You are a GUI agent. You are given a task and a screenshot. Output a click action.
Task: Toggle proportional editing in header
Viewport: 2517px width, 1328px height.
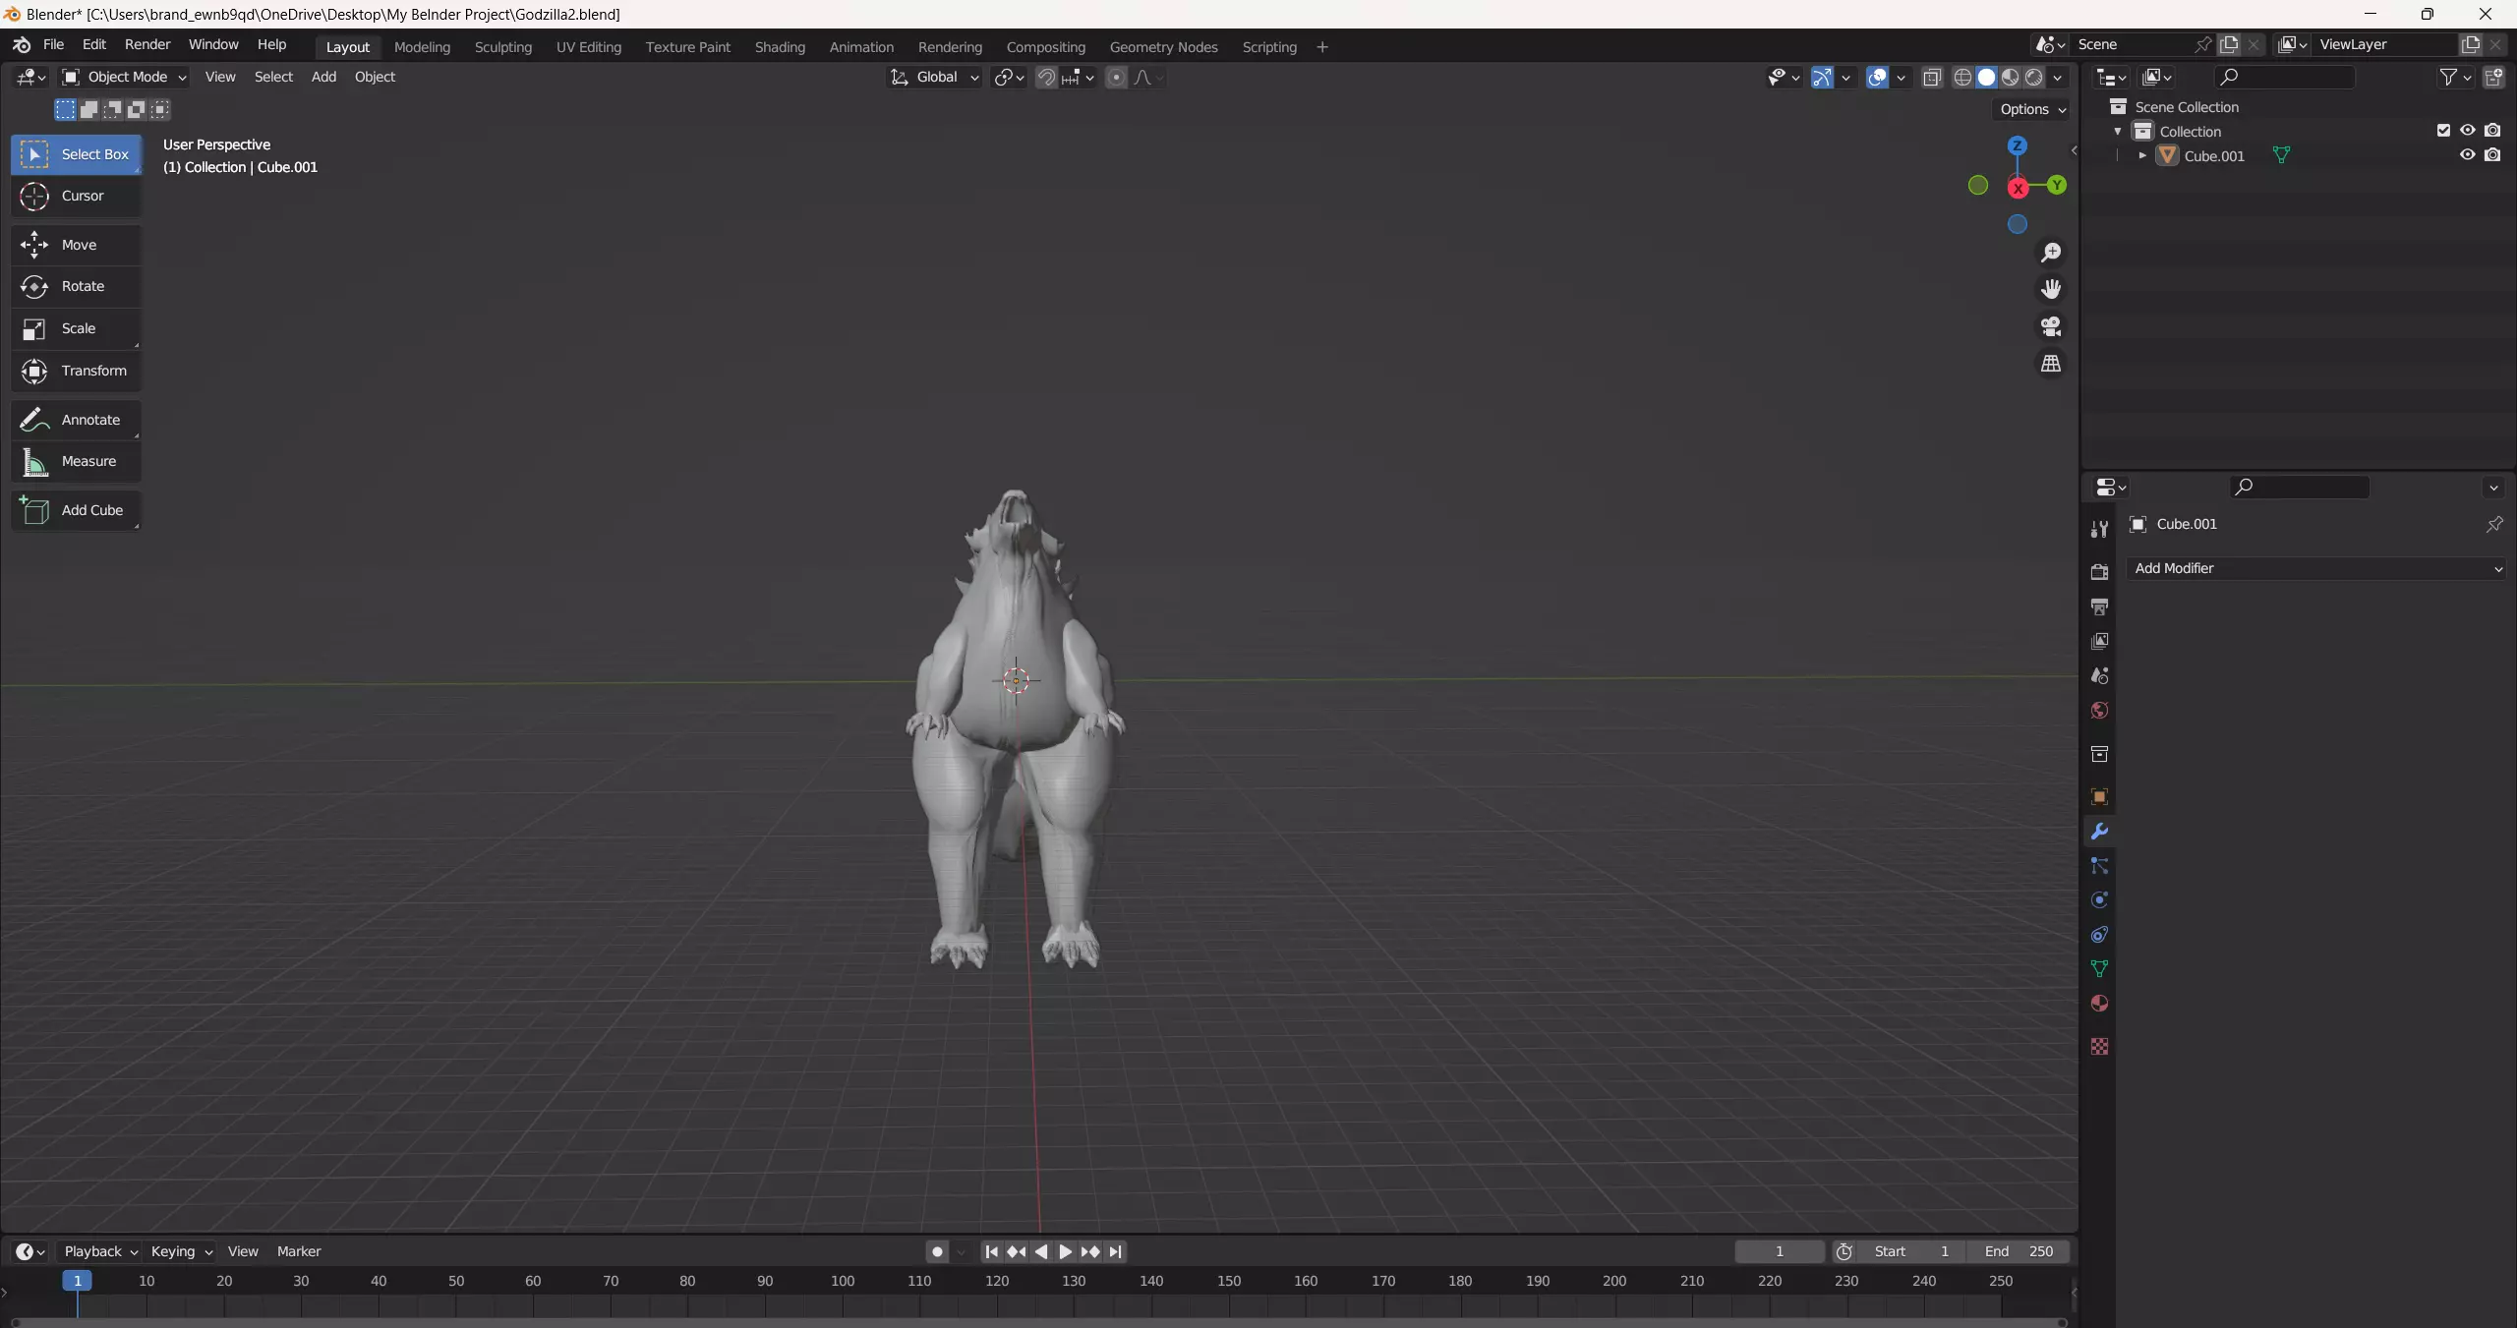[x=1116, y=77]
